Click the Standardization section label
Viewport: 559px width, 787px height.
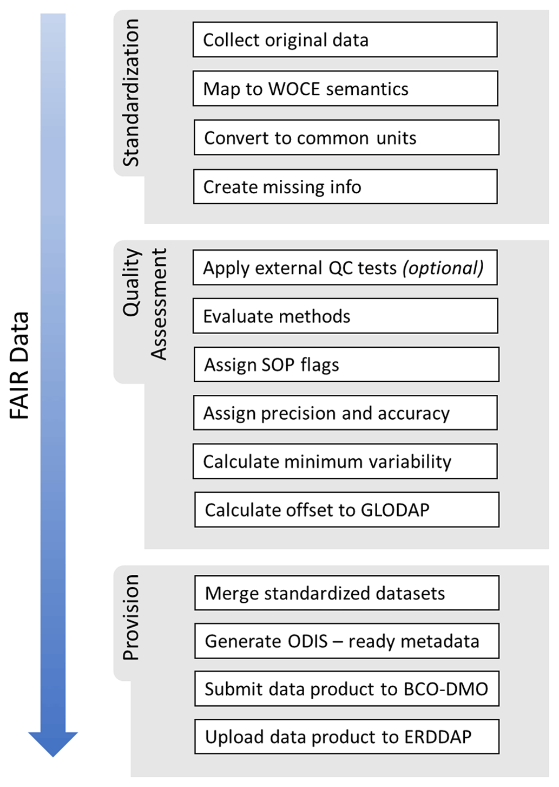point(131,92)
